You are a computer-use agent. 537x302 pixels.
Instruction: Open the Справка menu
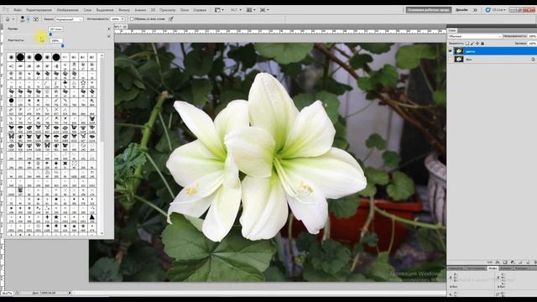200,10
